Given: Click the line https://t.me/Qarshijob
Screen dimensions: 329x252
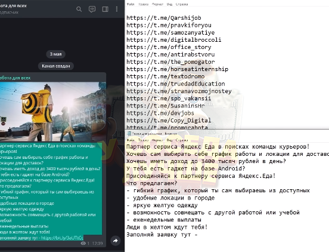Looking at the screenshot, I should pyautogui.click(x=164, y=18).
